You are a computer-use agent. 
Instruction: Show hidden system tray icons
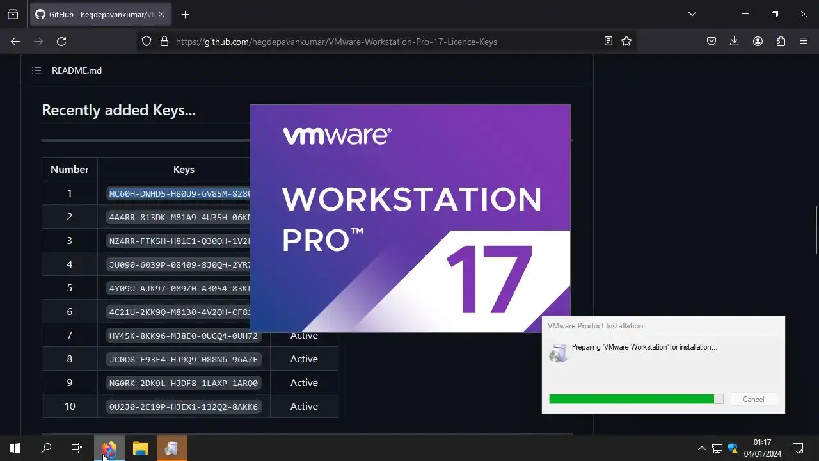click(x=702, y=448)
